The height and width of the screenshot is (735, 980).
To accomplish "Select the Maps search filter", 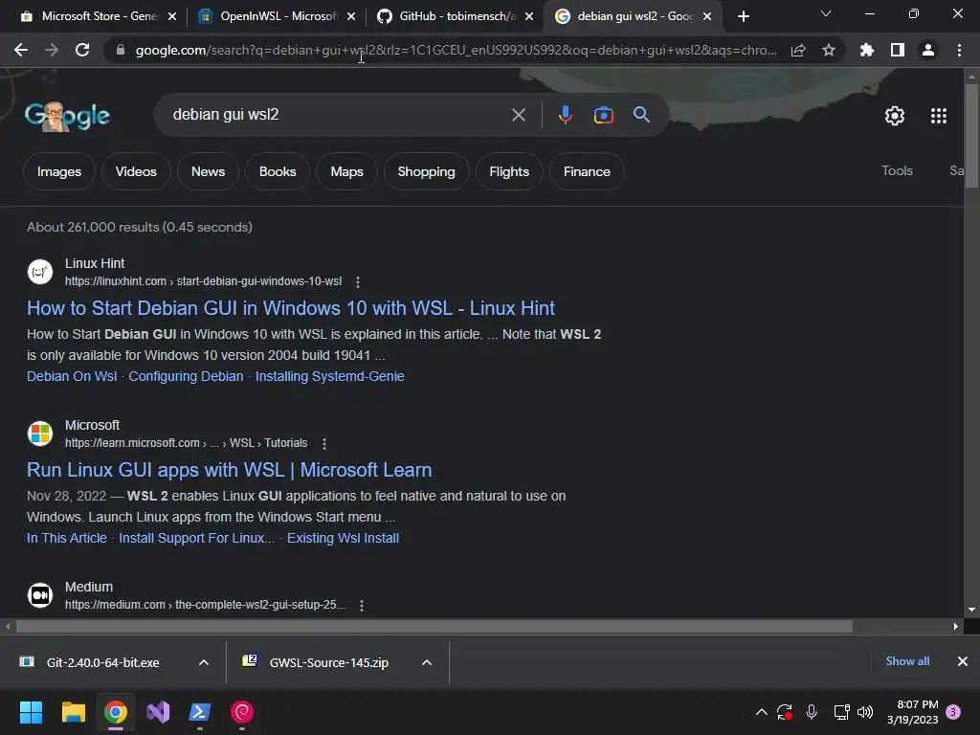I will point(346,172).
